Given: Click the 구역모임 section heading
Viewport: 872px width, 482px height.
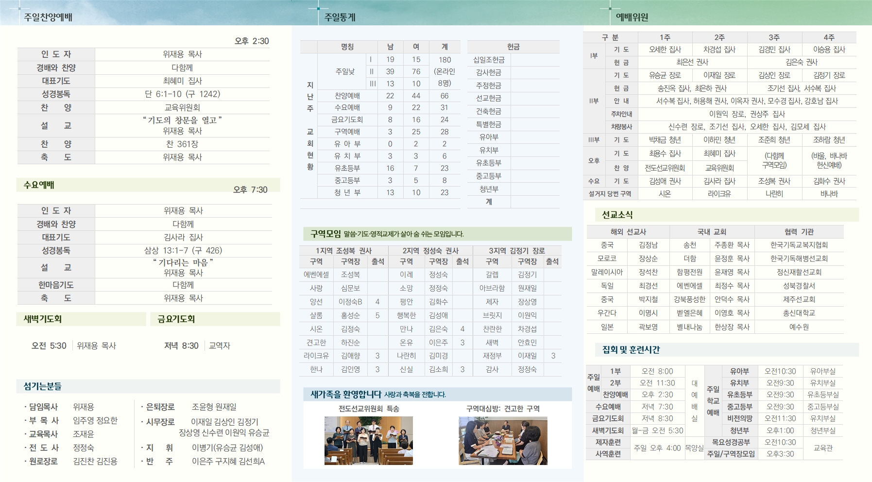Looking at the screenshot, I should 325,234.
